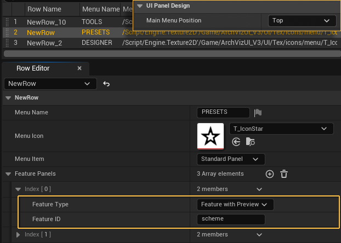Click the Feature ID field containing scheme
The image size is (341, 243).
coord(231,219)
